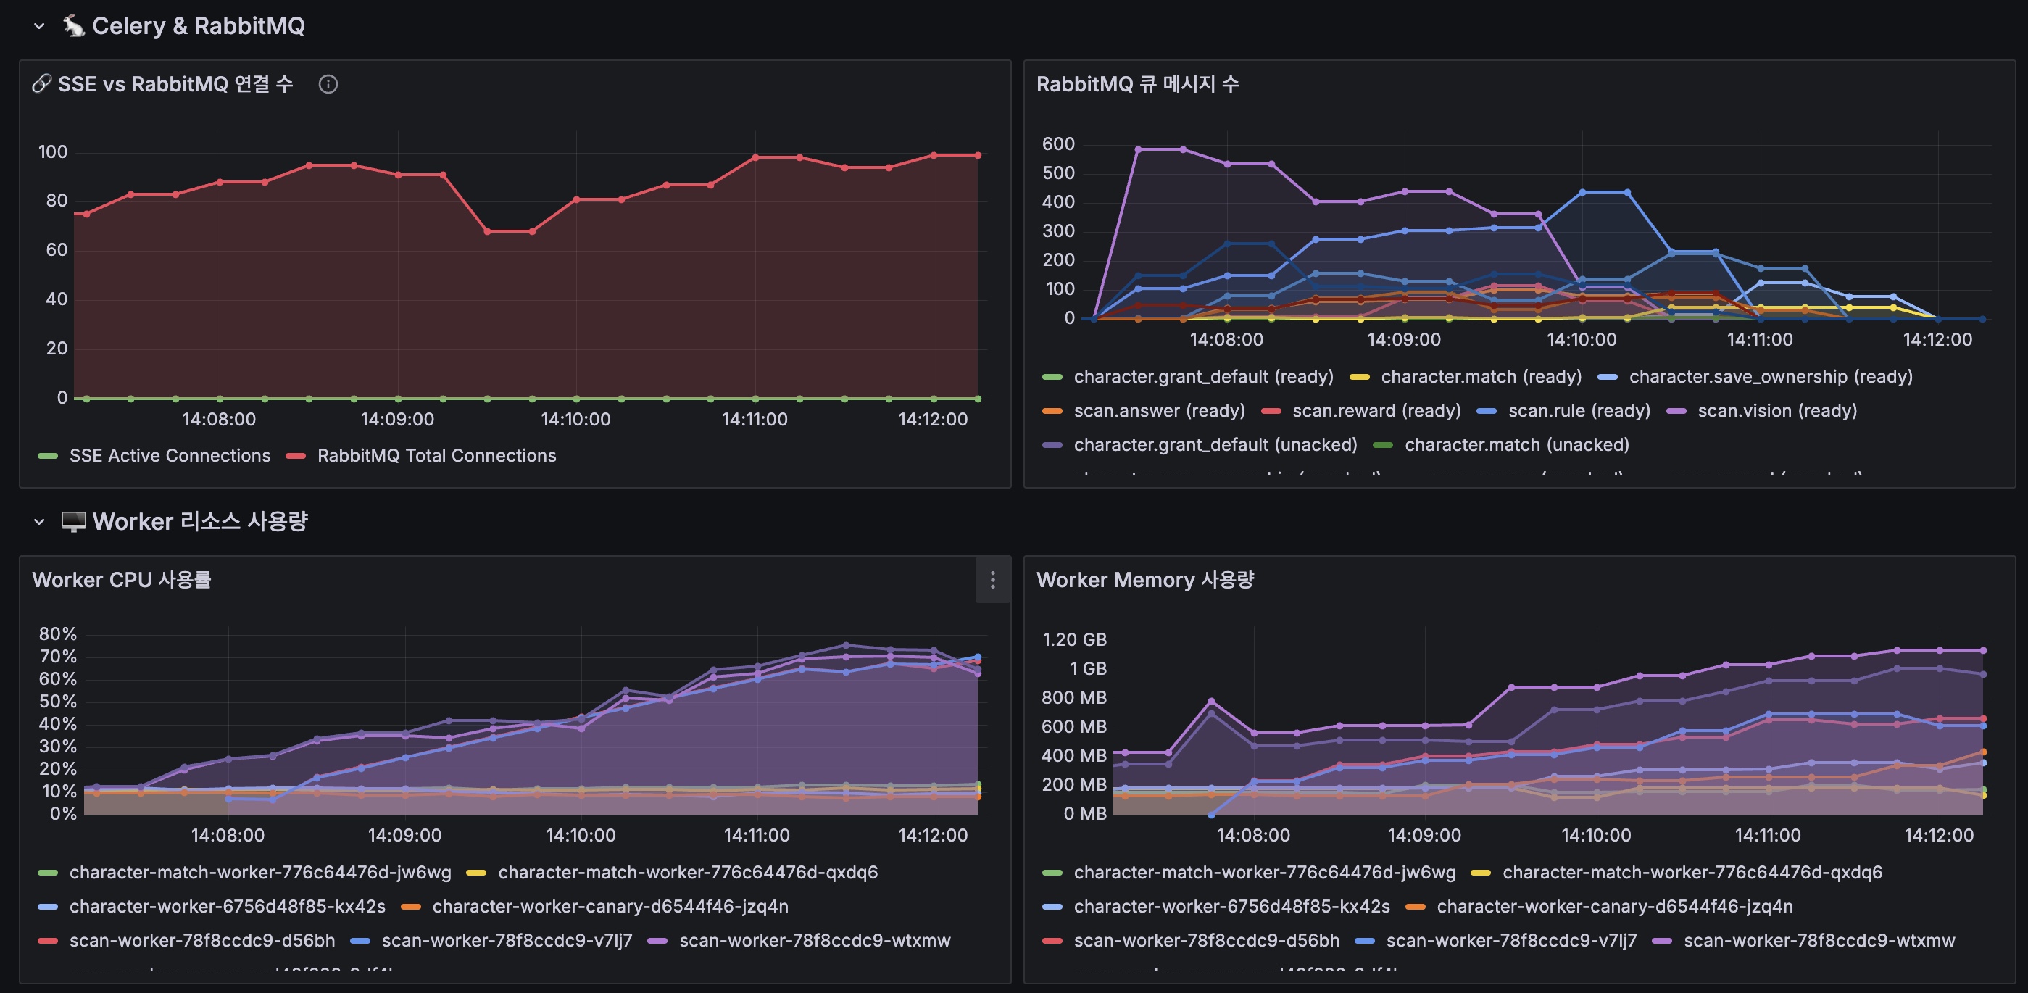Collapse the Celery & RabbitMQ row
Screen dimensions: 2028x993
tap(38, 26)
